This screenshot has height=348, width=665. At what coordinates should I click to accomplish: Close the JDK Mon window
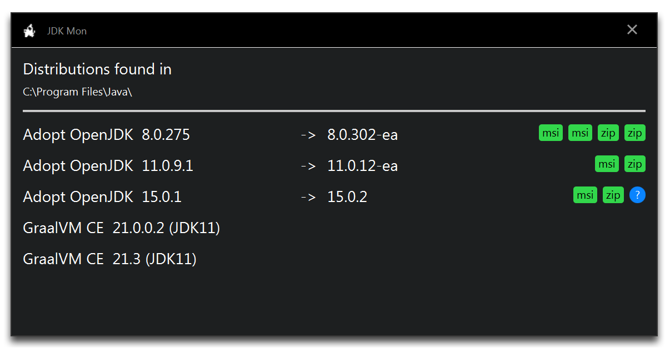point(632,29)
